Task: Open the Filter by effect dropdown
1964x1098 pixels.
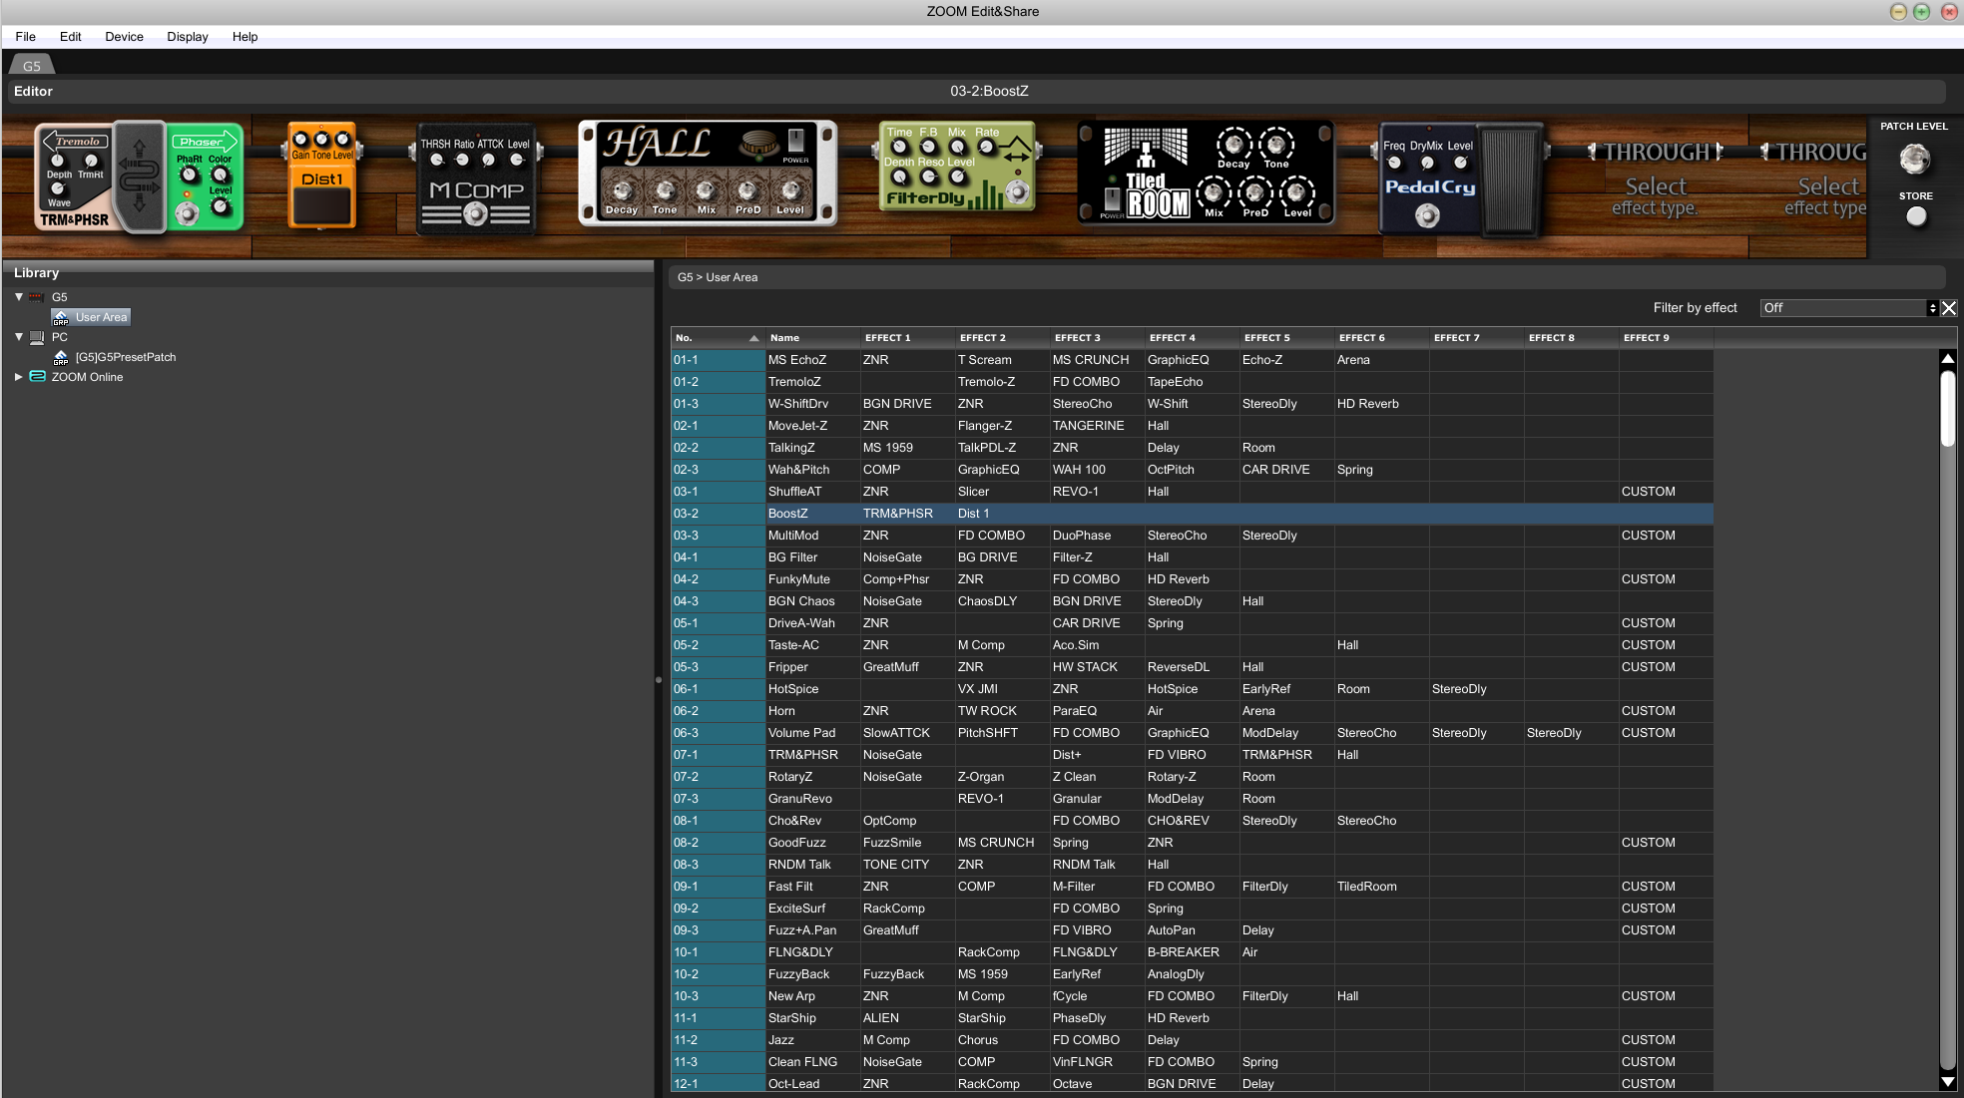Action: pos(1848,308)
